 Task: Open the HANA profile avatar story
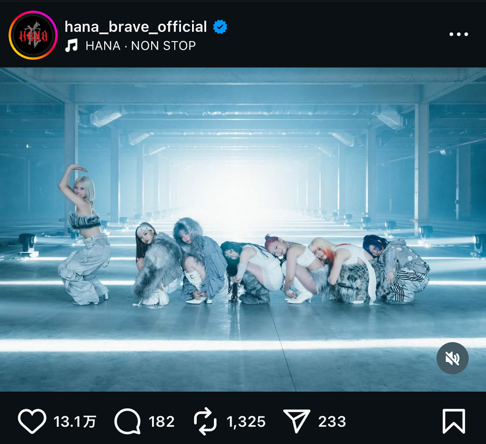pos(33,35)
